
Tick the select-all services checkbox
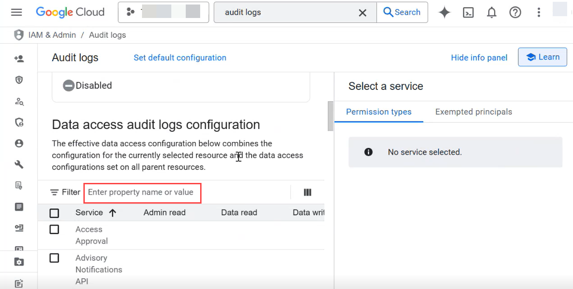pyautogui.click(x=54, y=213)
